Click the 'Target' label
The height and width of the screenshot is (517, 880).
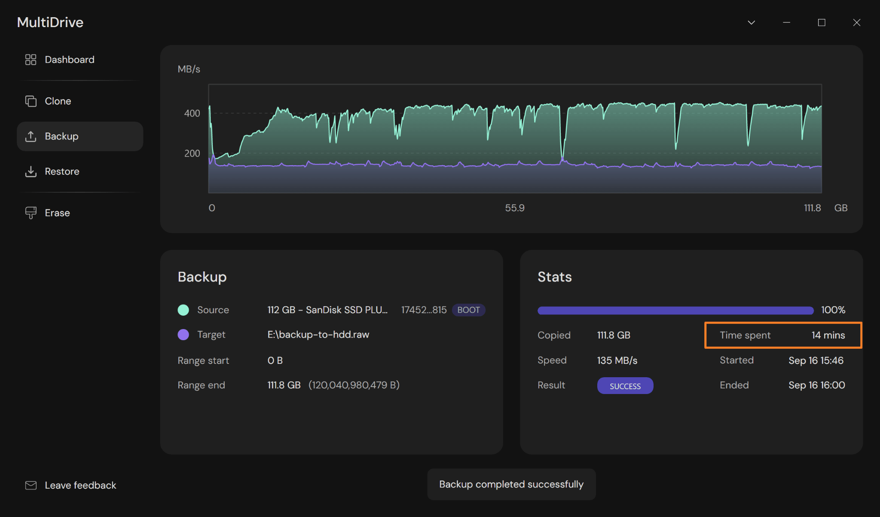(211, 335)
